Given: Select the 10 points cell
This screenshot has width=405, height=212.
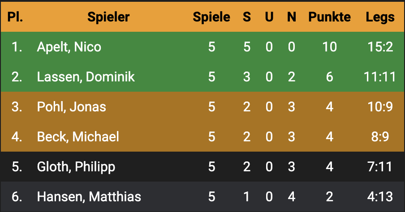Looking at the screenshot, I should click(x=329, y=47).
